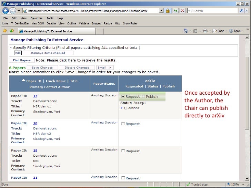The height and width of the screenshot is (188, 251).
Task: Sort by Paper ID column header
Action: coord(34,81)
